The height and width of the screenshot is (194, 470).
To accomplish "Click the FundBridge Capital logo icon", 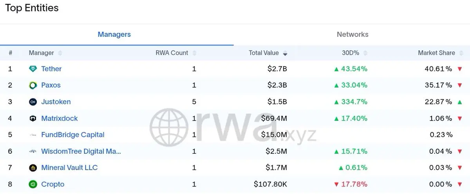I will coord(33,135).
